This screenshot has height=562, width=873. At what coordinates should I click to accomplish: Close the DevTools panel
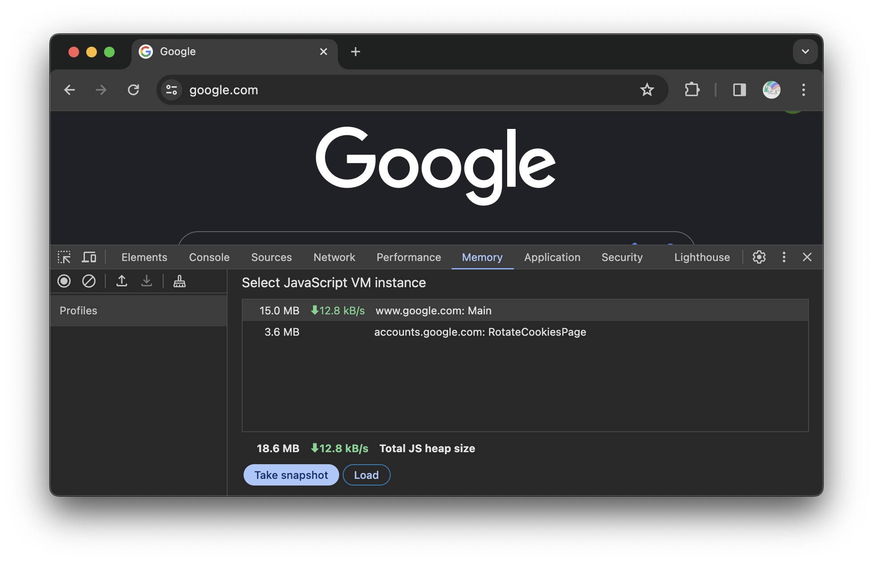pos(807,257)
